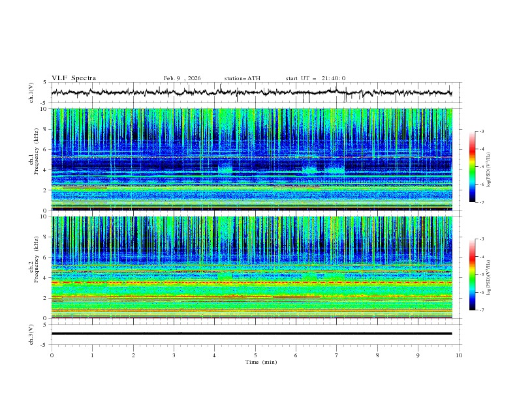Viewport: 517px width, 399px height.
Task: Select the Feb. 9, 2026 date label
Action: click(x=182, y=78)
